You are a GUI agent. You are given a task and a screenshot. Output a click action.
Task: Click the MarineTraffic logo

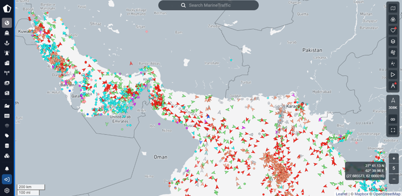pyautogui.click(x=7, y=9)
